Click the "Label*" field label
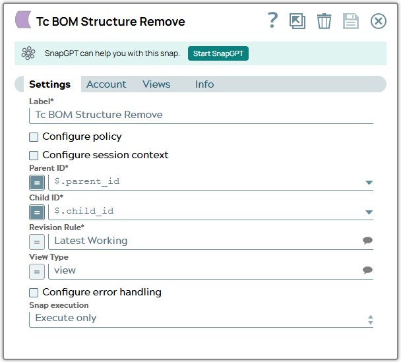The width and height of the screenshot is (401, 362). [x=42, y=102]
